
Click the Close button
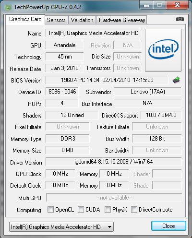pyautogui.click(x=168, y=226)
